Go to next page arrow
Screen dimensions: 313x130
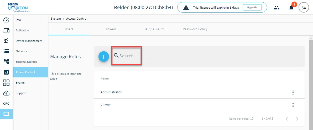click(297, 119)
